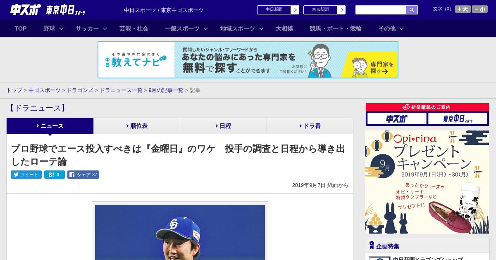Screen dimensions: 496x260
Task: Open the サッカー menu
Action: click(87, 28)
